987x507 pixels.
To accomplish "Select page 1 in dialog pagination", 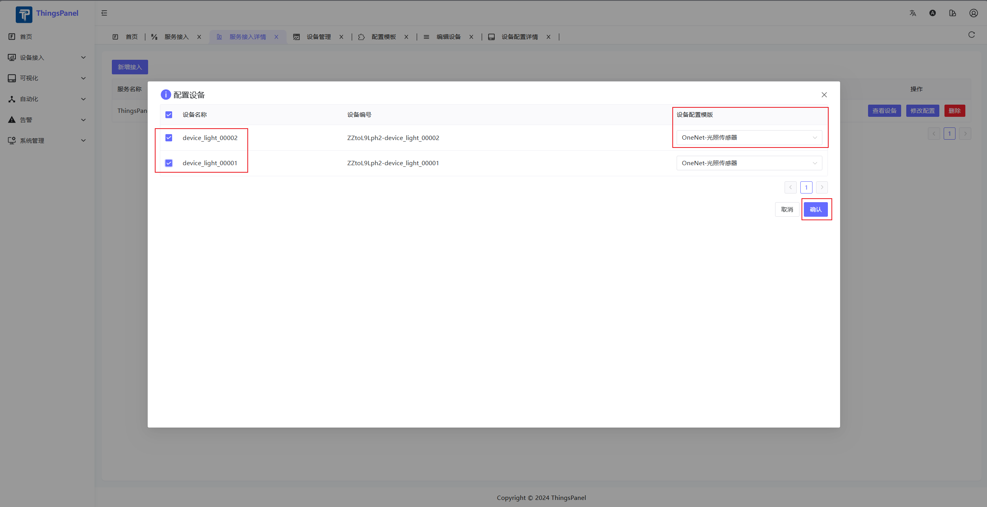I will pos(806,188).
